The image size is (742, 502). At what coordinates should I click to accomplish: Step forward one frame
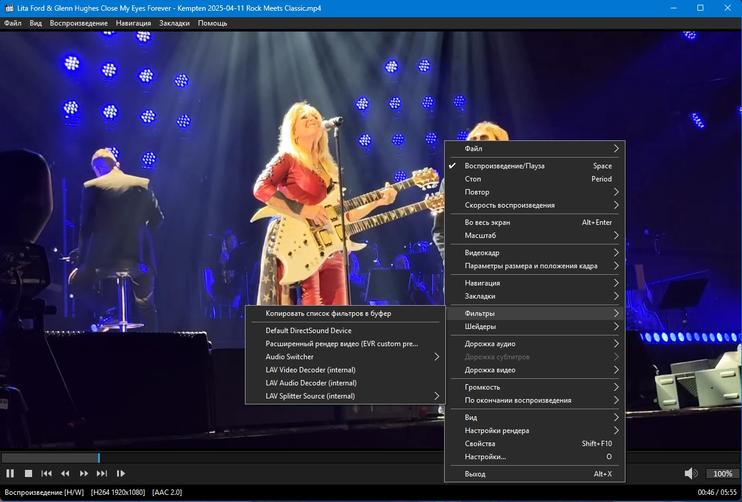[121, 473]
